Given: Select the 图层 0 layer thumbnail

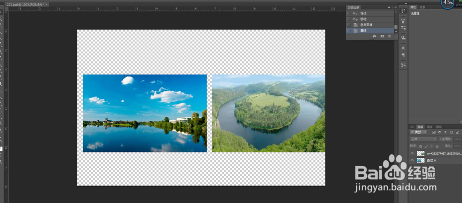Looking at the screenshot, I should click(x=421, y=160).
